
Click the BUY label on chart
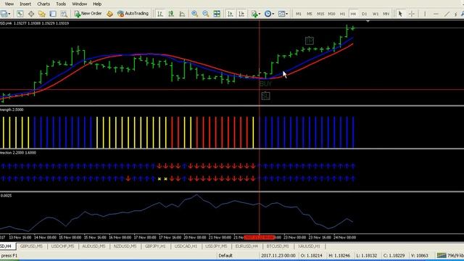pos(265,84)
